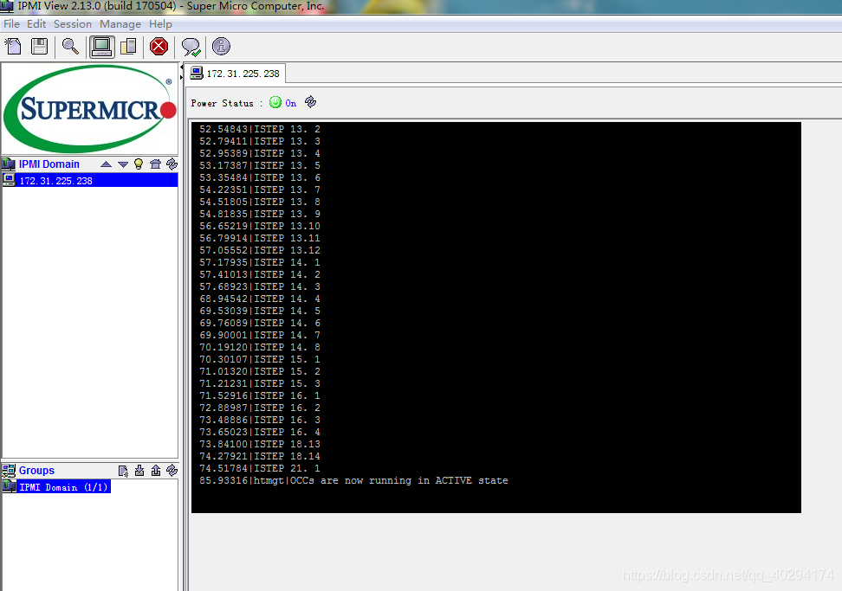Click console line ISTEP 13. 2
Viewport: 842px width, 591px height.
(x=259, y=129)
